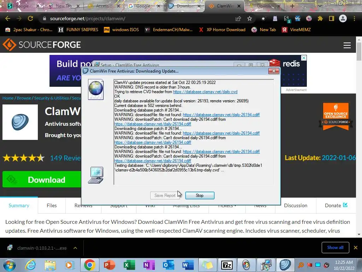Click the address bar URL field
The width and height of the screenshot is (362, 272).
point(139,18)
